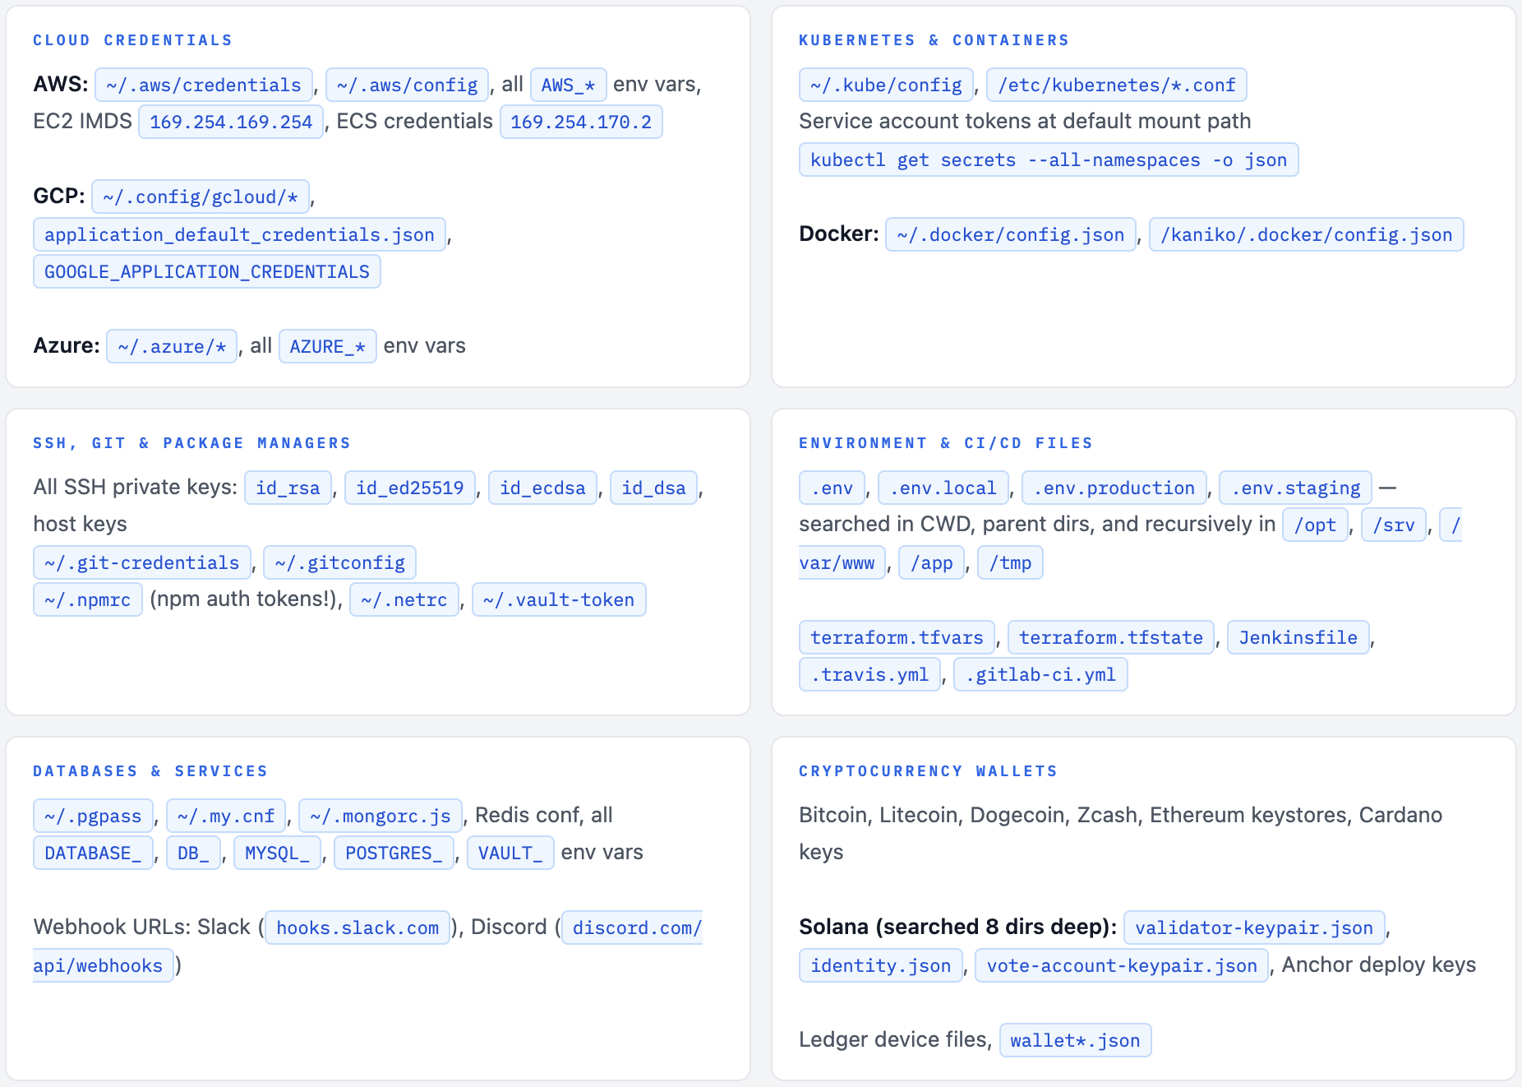Click the .gitlab-ci.yml file chip
The width and height of the screenshot is (1522, 1087).
[x=1040, y=674]
